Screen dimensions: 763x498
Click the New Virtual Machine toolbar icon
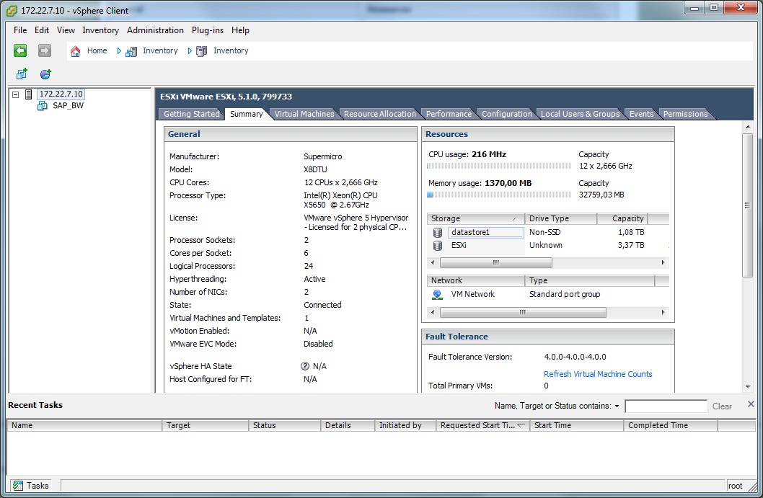(22, 74)
